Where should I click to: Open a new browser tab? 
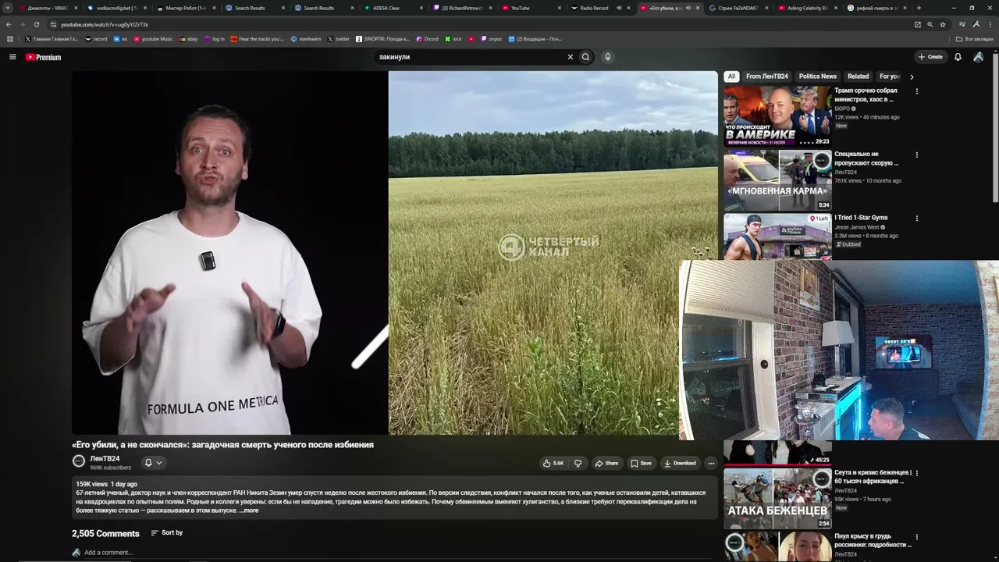(919, 8)
